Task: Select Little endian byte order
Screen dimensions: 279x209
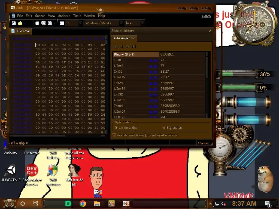Action: 127,128
